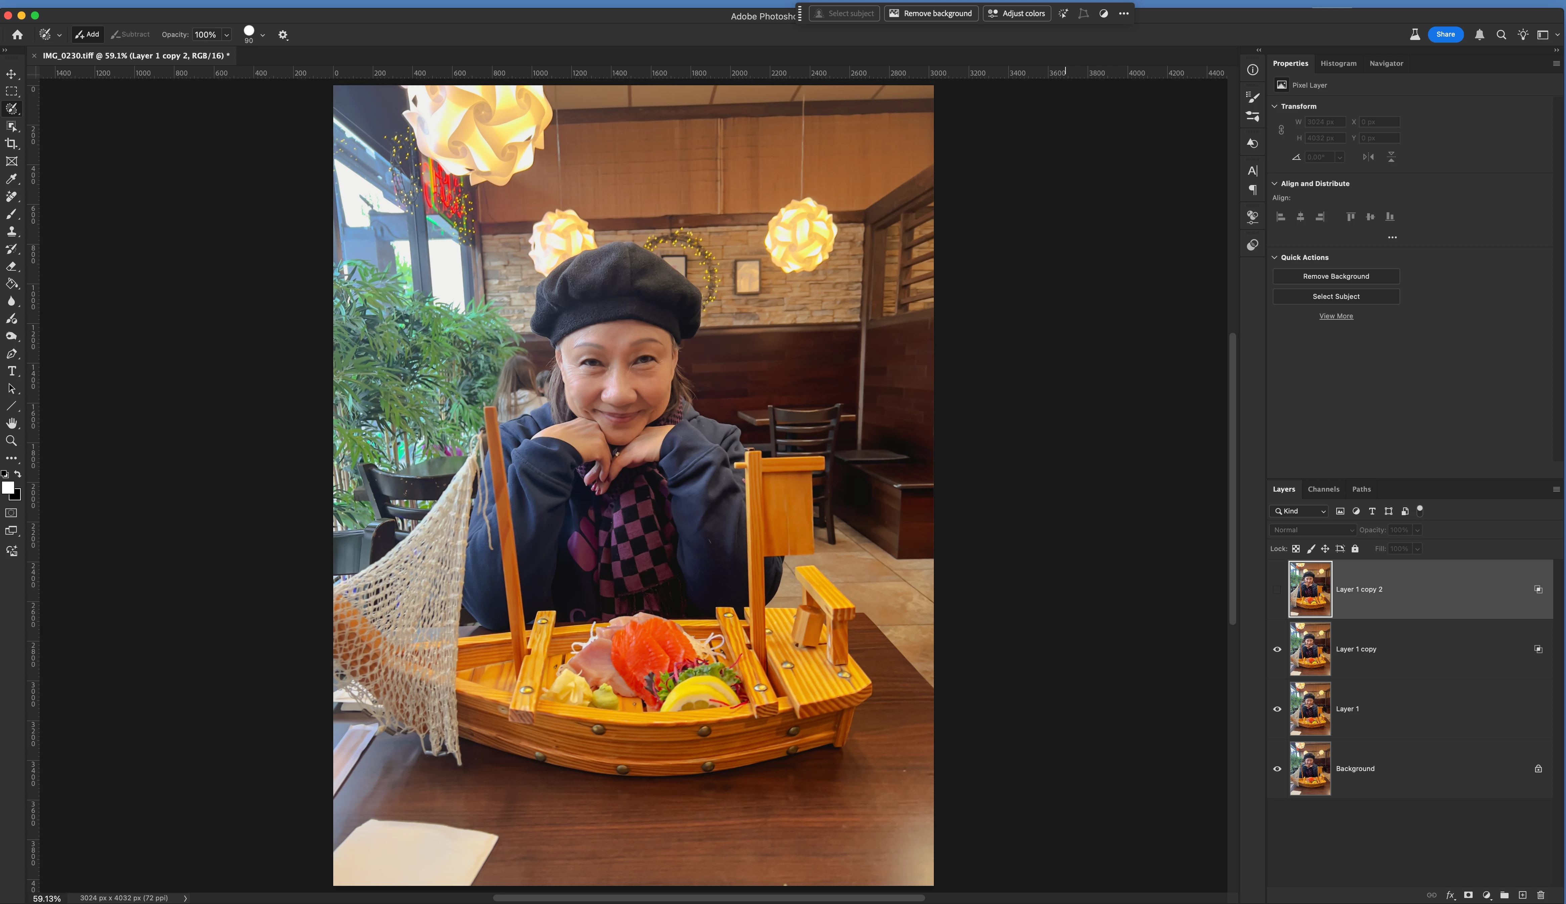This screenshot has height=904, width=1566.
Task: Select the Type tool
Action: pos(11,371)
